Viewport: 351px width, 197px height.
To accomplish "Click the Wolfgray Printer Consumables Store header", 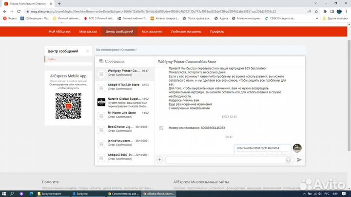I will pyautogui.click(x=187, y=62).
